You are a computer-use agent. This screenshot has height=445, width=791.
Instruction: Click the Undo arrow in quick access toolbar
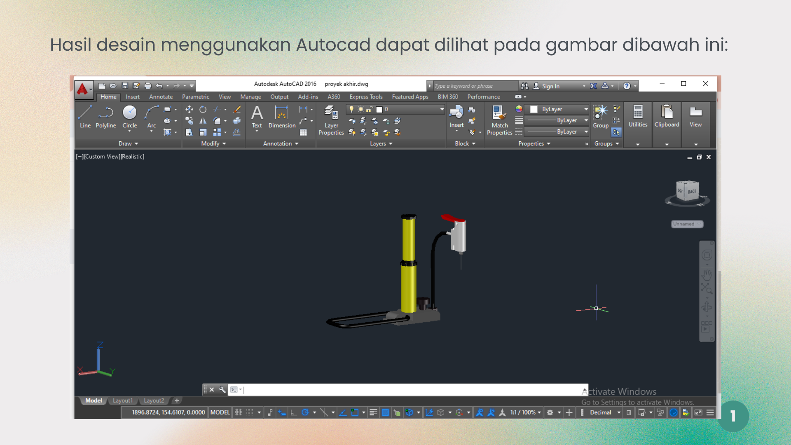[159, 86]
